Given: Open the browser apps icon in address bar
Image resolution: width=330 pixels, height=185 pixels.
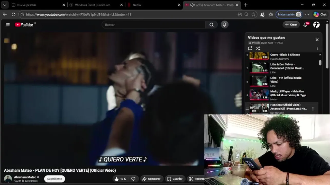Looking at the screenshot, I should click(240, 14).
